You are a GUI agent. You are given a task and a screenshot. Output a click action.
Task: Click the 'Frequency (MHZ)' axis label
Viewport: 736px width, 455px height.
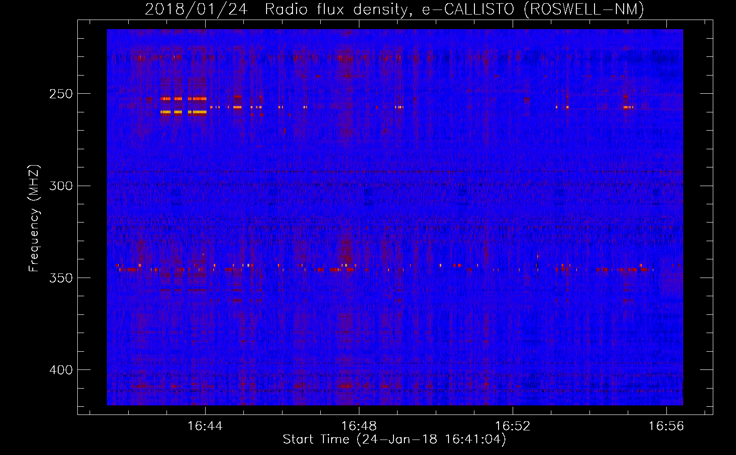tap(34, 218)
